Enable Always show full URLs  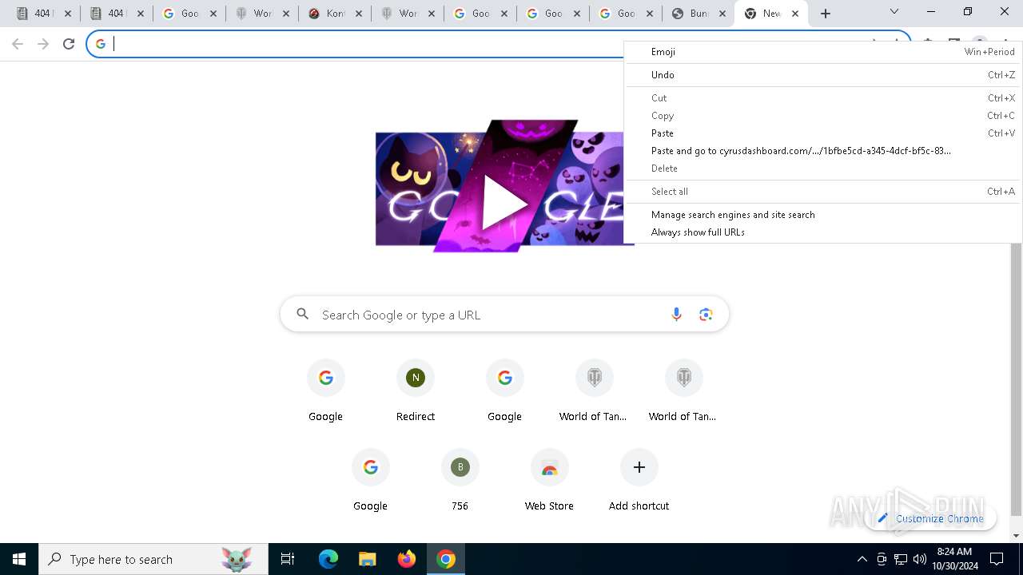pyautogui.click(x=822, y=232)
